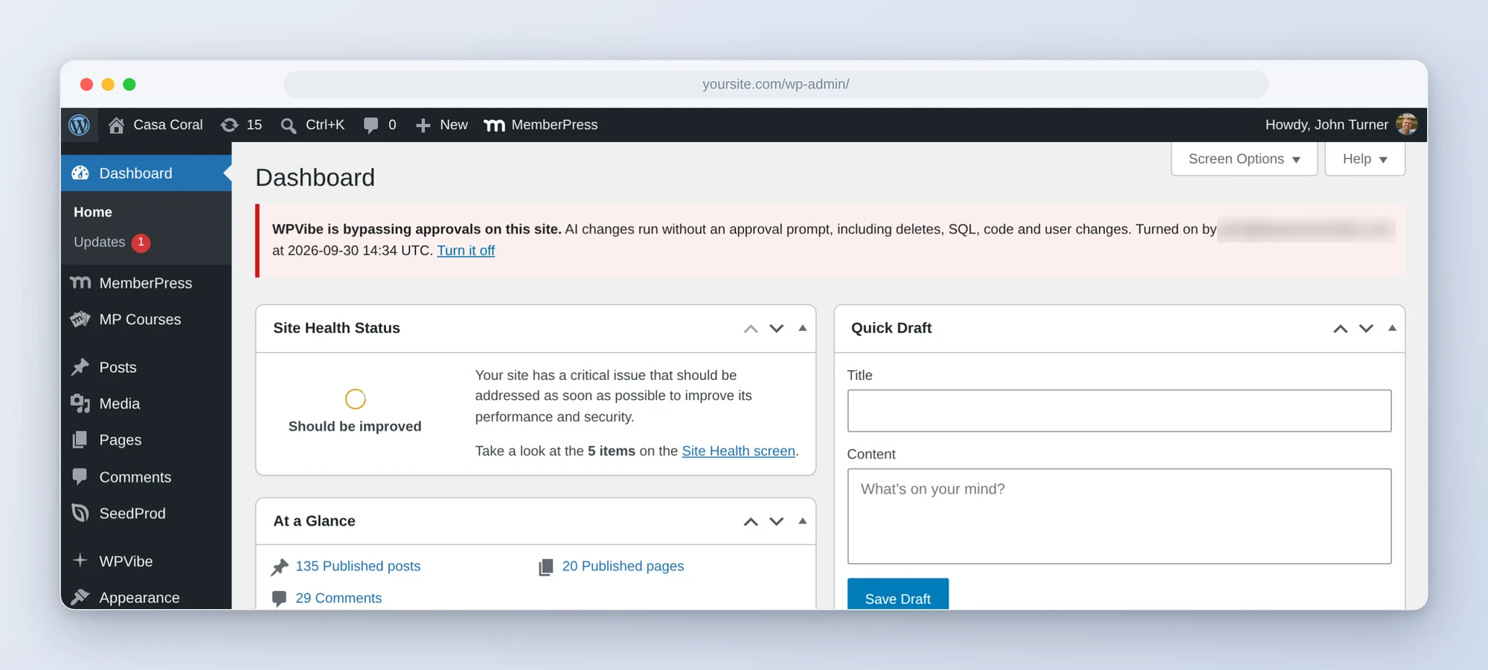Click the WPVibe sparkle icon
The height and width of the screenshot is (670, 1488).
80,561
